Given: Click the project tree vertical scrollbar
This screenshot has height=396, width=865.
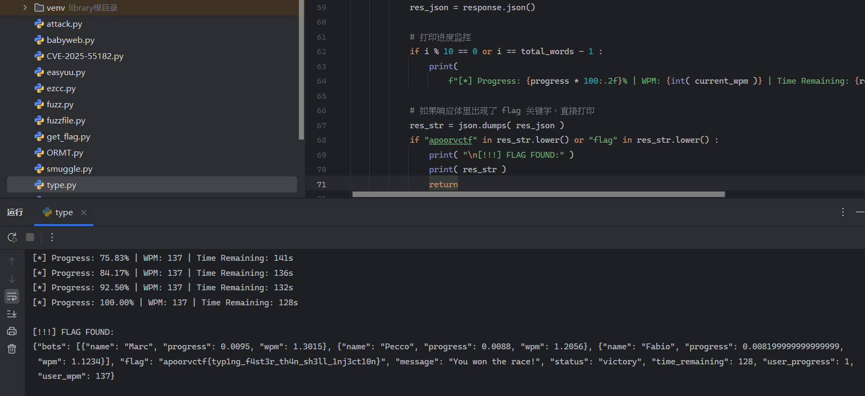Looking at the screenshot, I should pyautogui.click(x=301, y=70).
